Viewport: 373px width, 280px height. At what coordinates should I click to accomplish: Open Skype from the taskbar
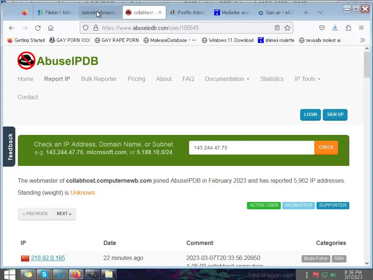44,275
